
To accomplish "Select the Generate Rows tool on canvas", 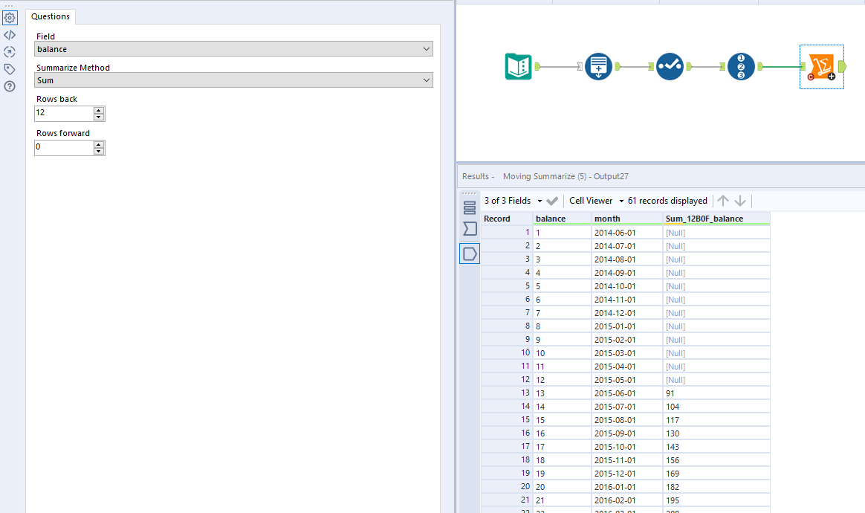I will (598, 66).
